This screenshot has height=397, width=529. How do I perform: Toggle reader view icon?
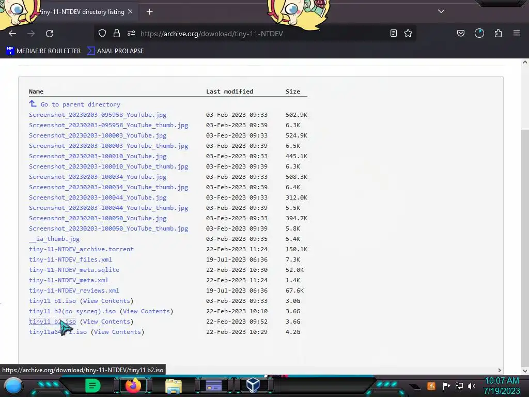pyautogui.click(x=393, y=34)
